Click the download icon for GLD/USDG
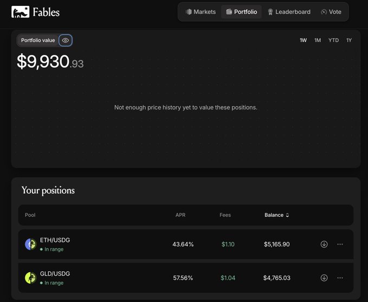This screenshot has height=302, width=368. pyautogui.click(x=324, y=278)
